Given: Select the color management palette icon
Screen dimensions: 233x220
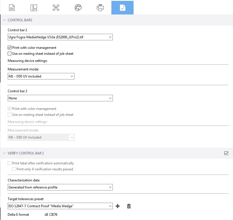Looking at the screenshot, I should (x=78, y=7).
